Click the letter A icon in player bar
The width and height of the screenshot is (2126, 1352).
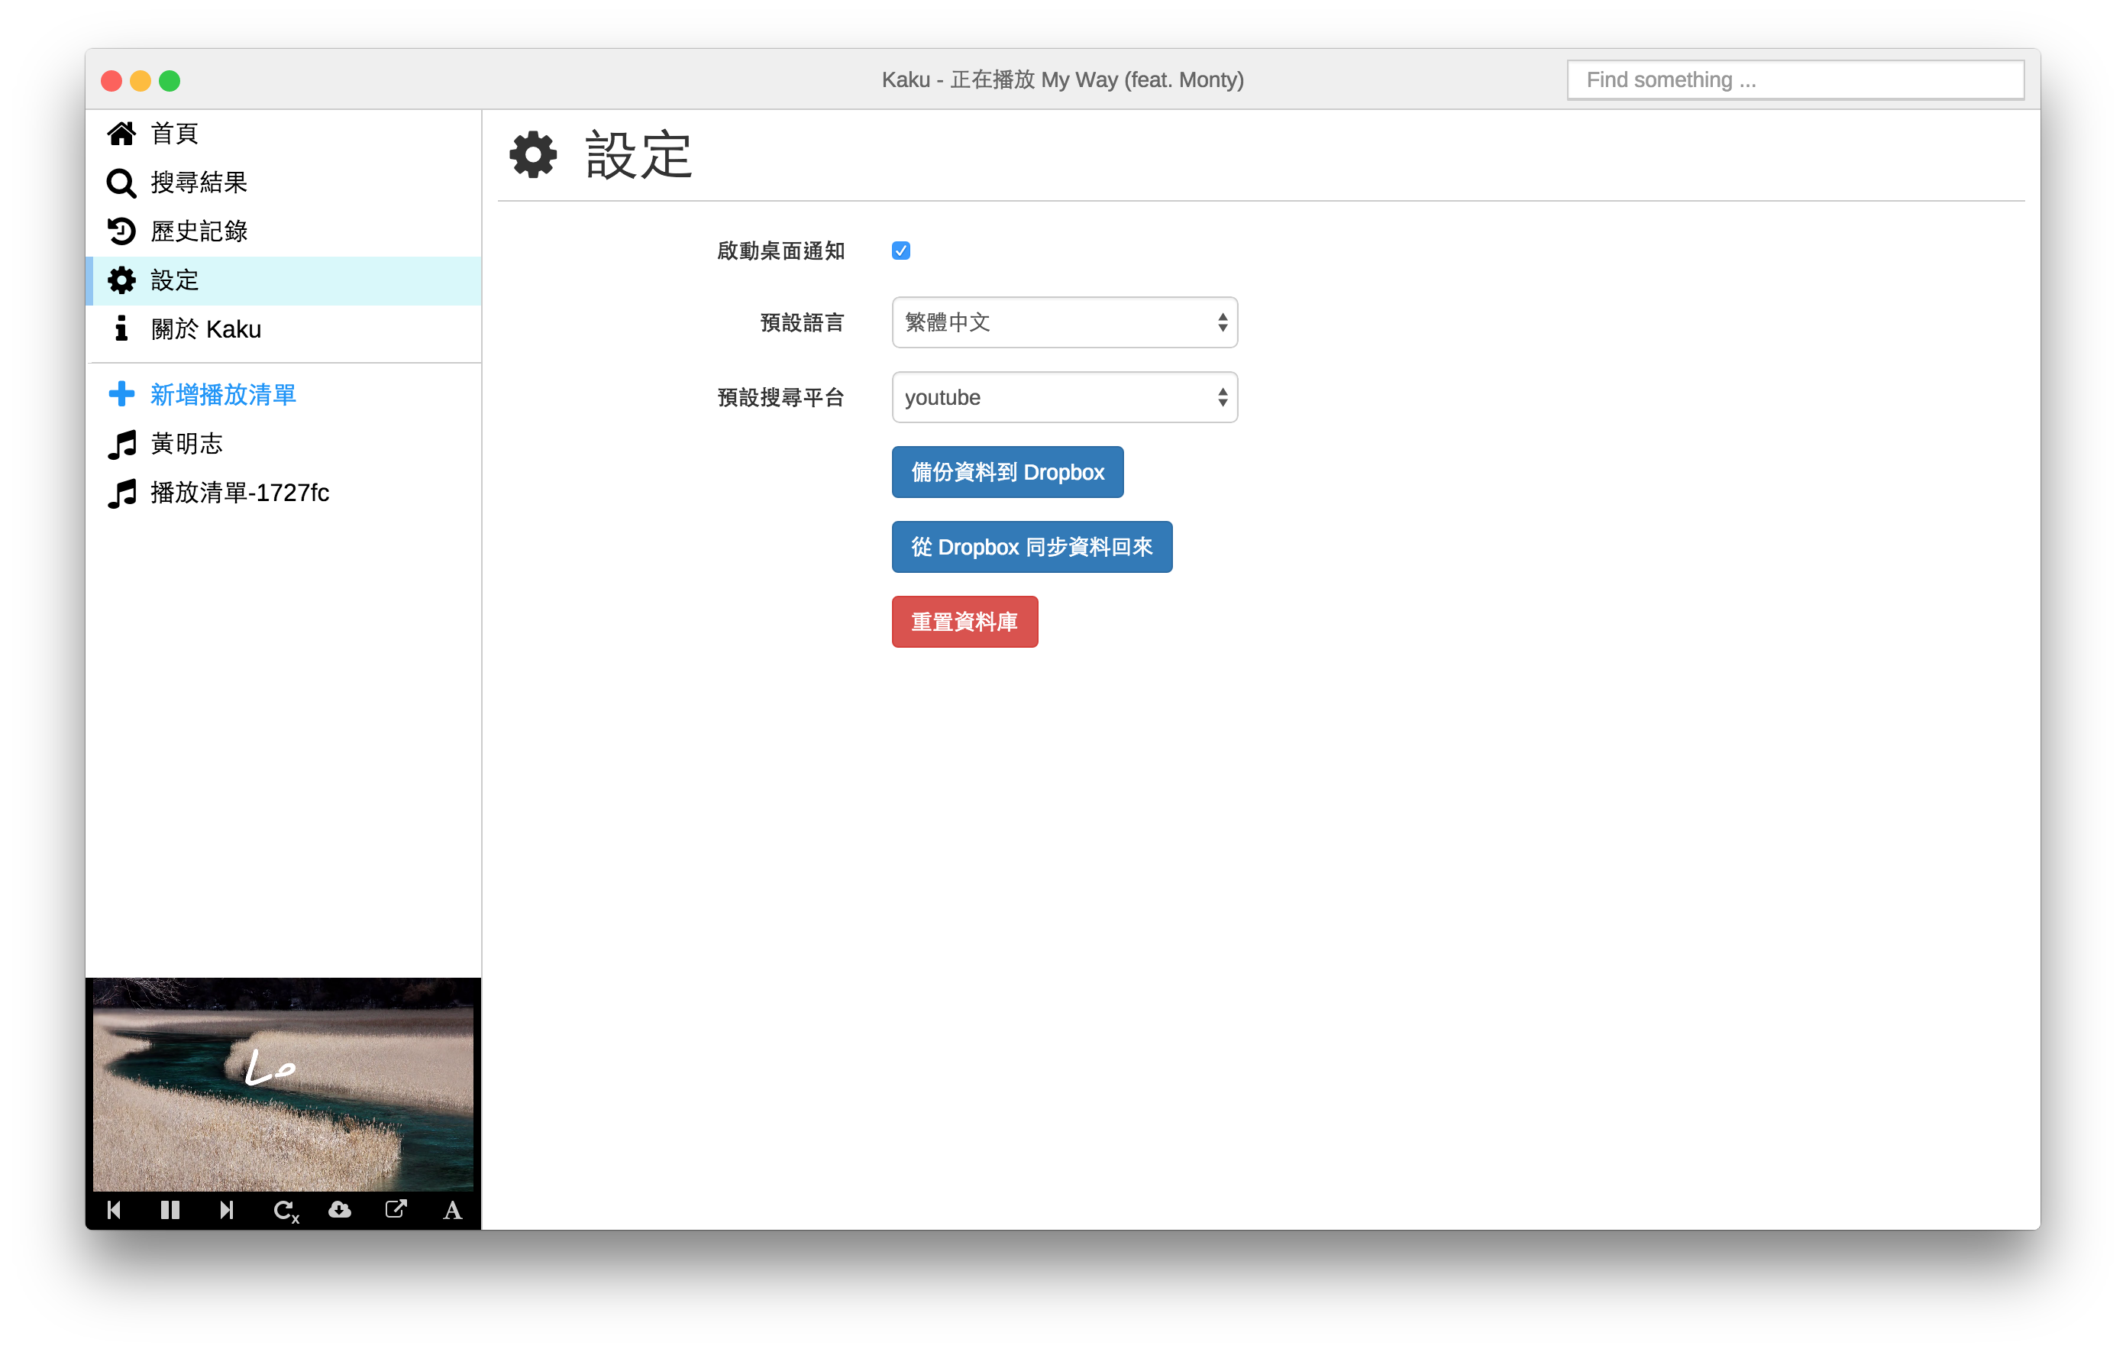(x=453, y=1211)
